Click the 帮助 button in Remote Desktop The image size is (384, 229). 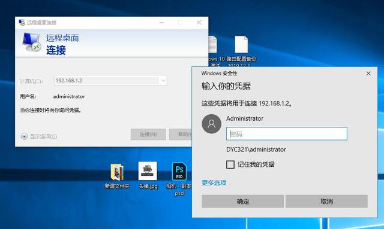click(181, 135)
